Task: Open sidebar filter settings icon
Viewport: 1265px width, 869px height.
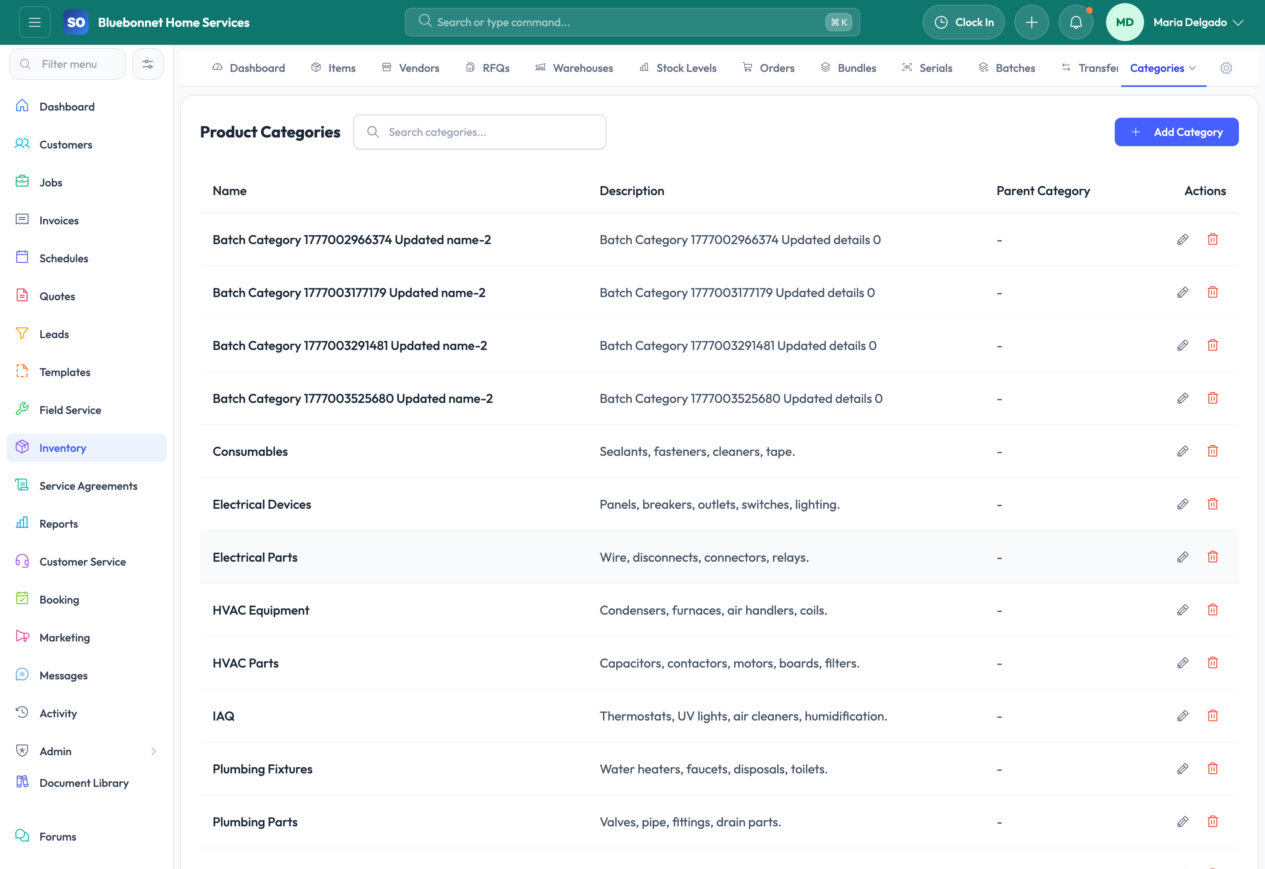Action: [147, 64]
